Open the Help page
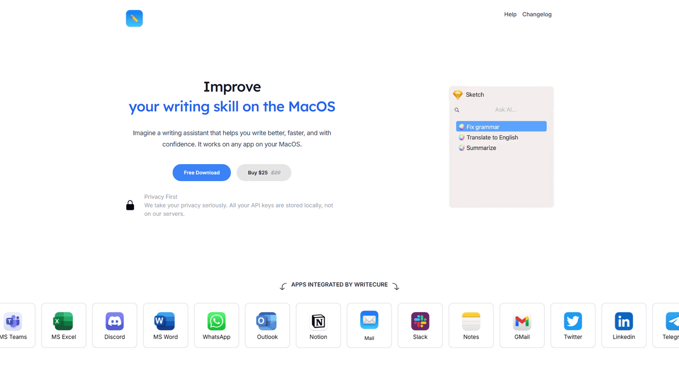Image resolution: width=679 pixels, height=382 pixels. [510, 15]
